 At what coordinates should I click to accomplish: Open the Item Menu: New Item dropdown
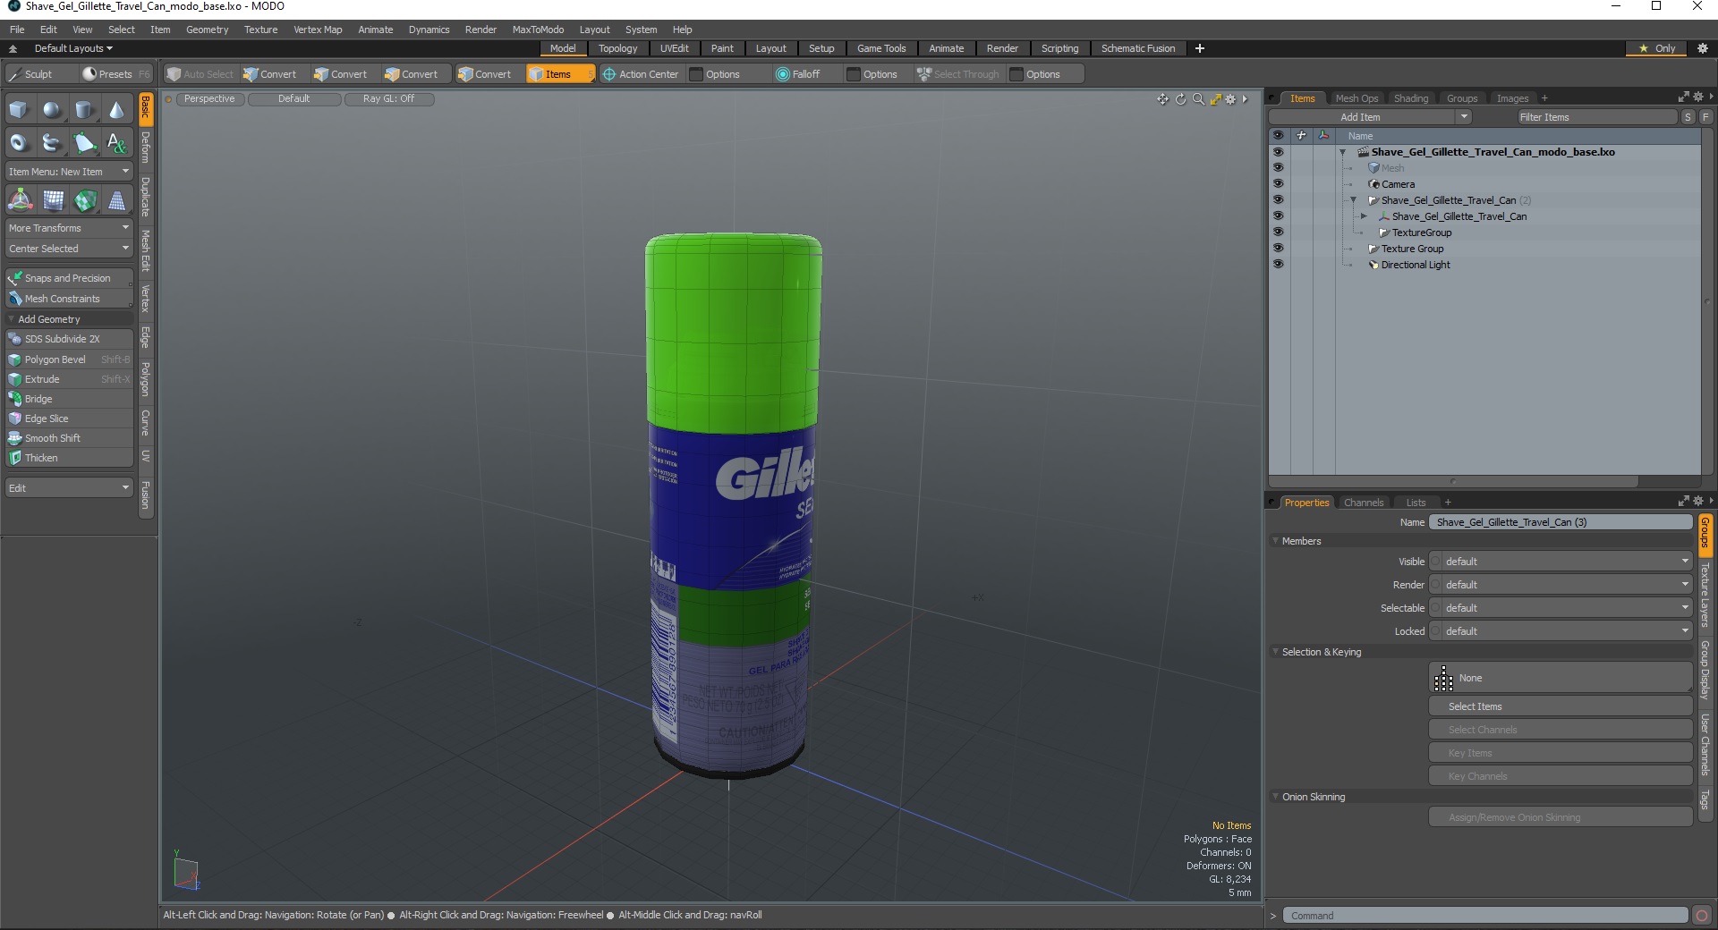69,172
